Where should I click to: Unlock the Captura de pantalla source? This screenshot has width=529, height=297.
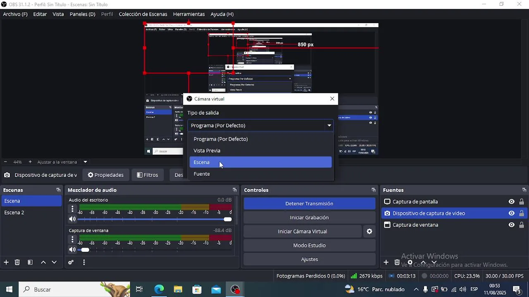click(x=522, y=202)
